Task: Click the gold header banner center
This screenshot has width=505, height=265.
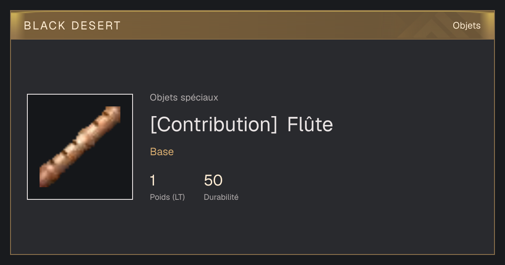Action: (252, 25)
